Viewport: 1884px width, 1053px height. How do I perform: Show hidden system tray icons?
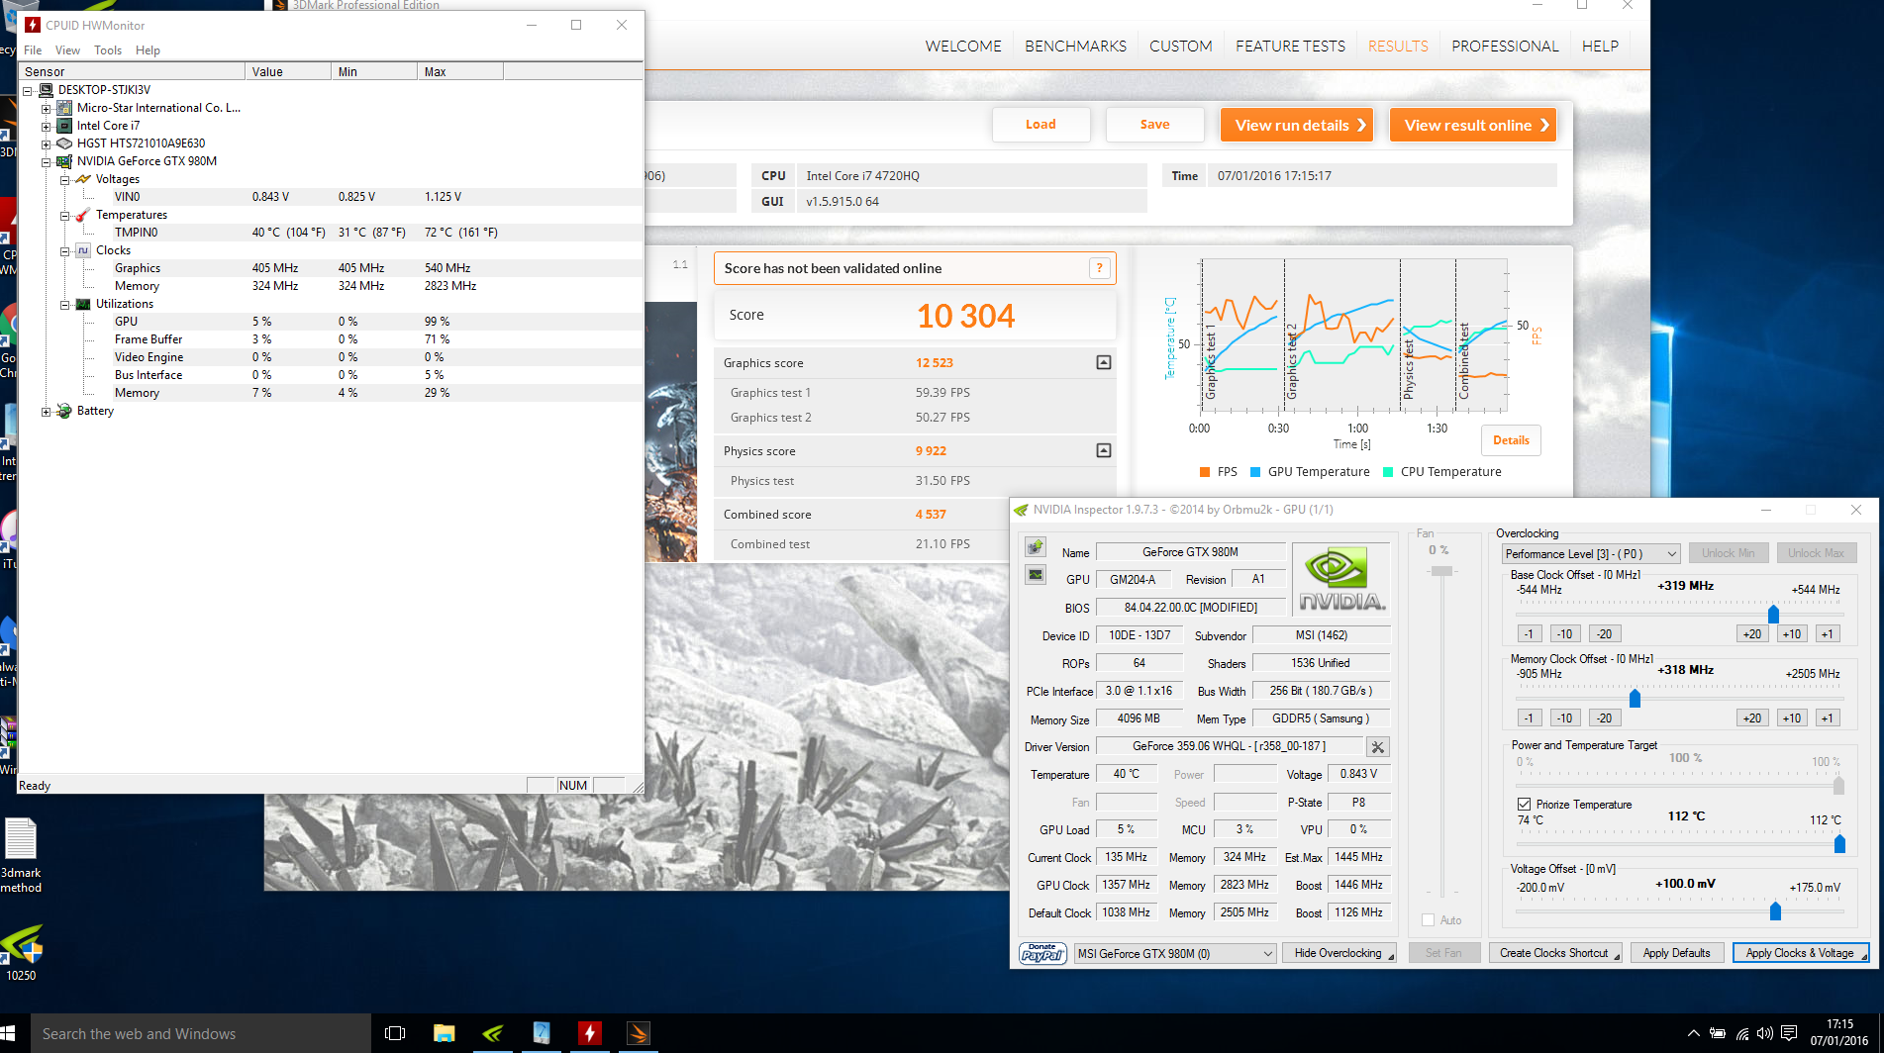(1694, 1033)
